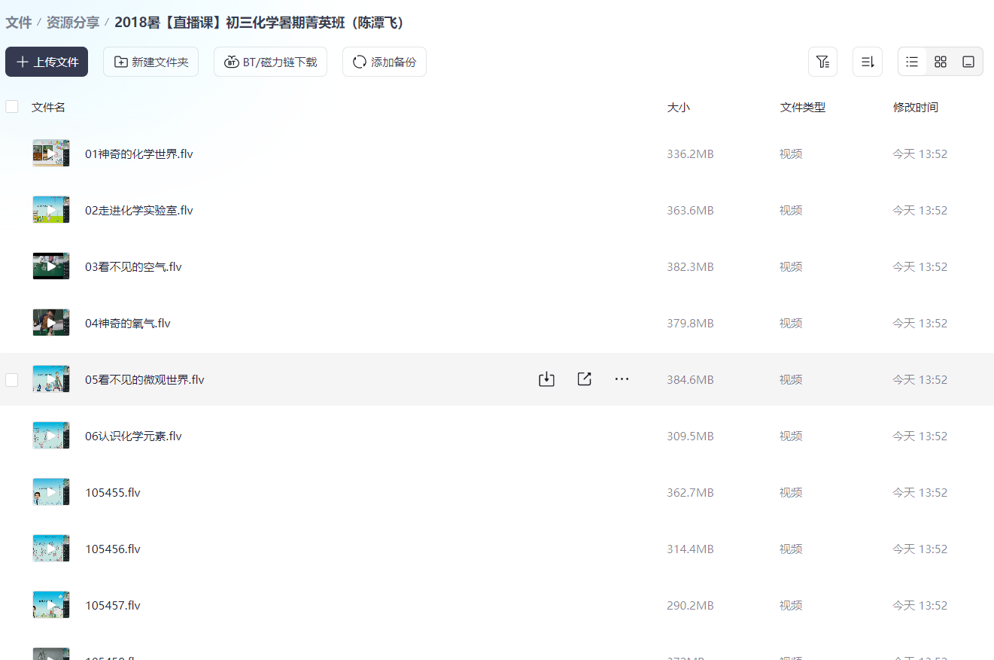Open the filter icon in toolbar
Image resolution: width=994 pixels, height=660 pixels.
tap(822, 62)
